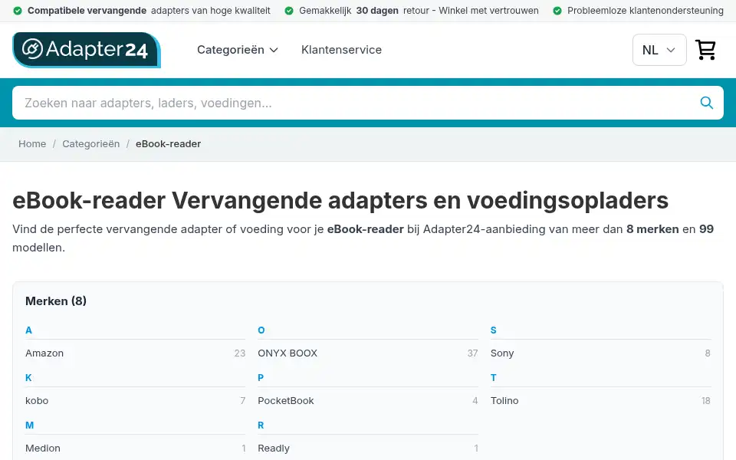Click the letter P group header

(x=261, y=377)
